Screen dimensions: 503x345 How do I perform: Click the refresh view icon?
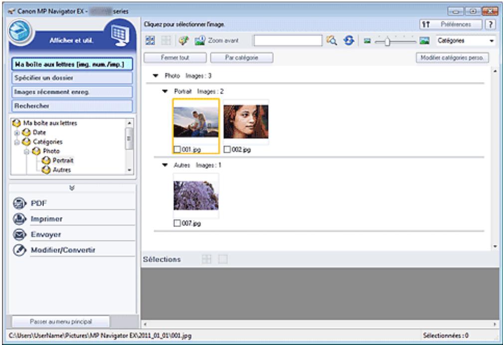[x=348, y=40]
